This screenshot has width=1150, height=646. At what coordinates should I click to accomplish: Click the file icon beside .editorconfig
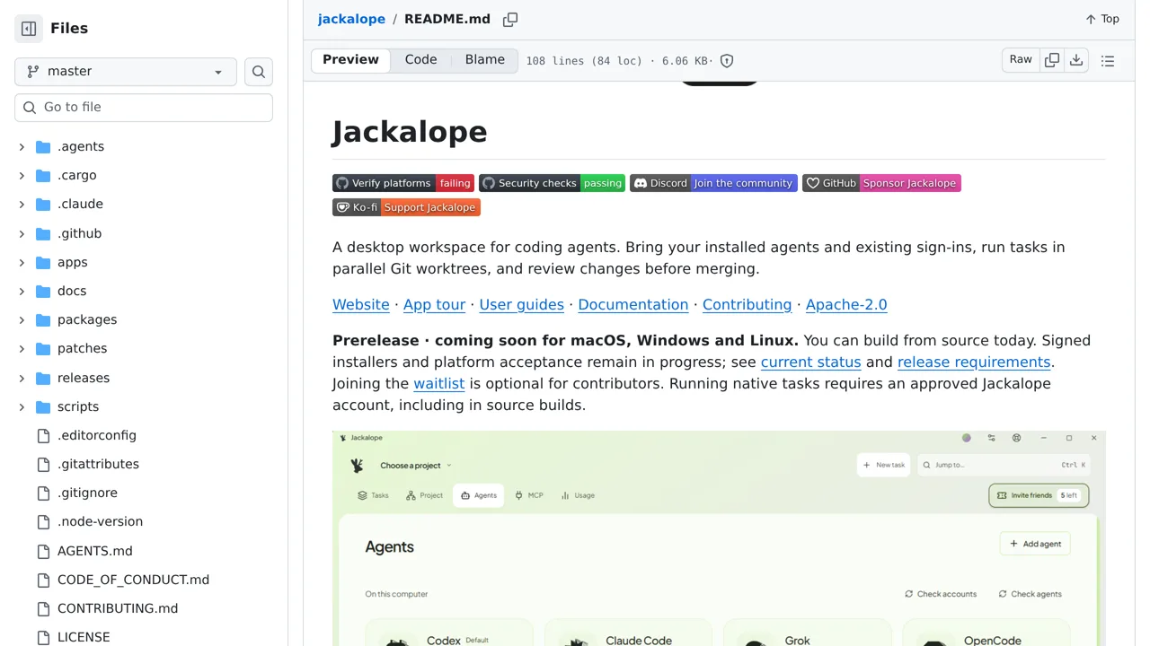pyautogui.click(x=43, y=436)
